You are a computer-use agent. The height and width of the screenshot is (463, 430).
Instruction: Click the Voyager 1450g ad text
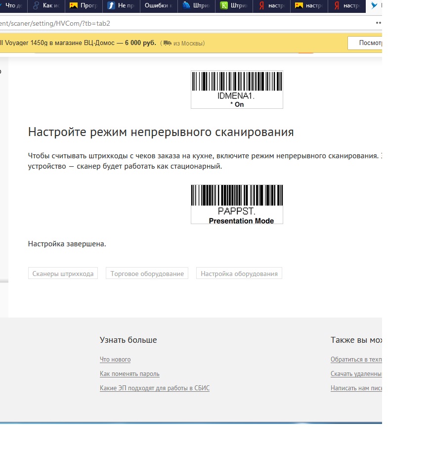click(x=78, y=43)
